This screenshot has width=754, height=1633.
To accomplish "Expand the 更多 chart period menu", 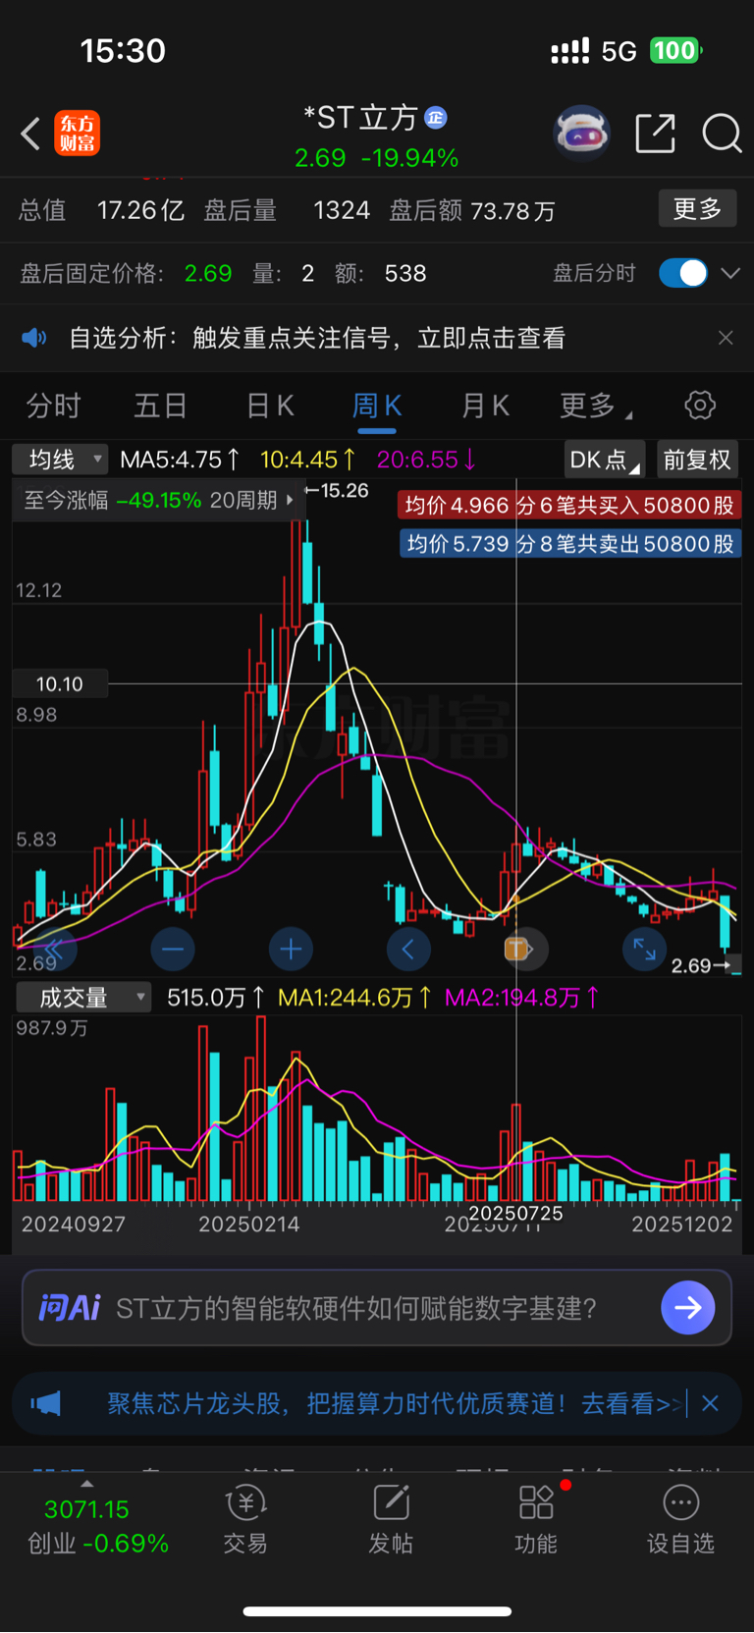I will click(x=595, y=405).
